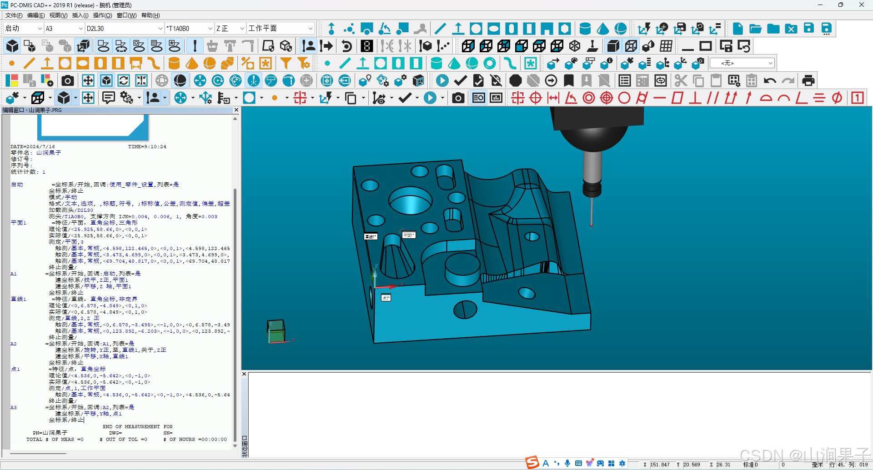873x470 pixels.
Task: Toggle the single probe stylus mode button
Action: click(x=195, y=46)
